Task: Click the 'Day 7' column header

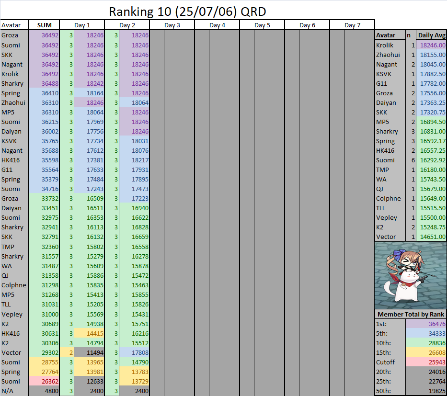Action: [352, 25]
